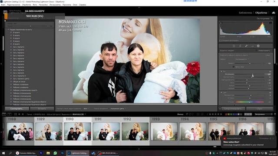
Task: Filter by red color label
Action: (226, 114)
